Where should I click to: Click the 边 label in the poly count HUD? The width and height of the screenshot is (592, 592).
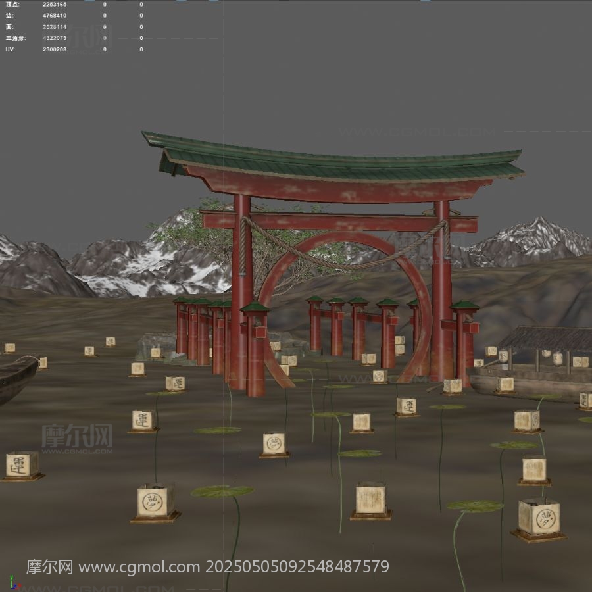pos(9,16)
